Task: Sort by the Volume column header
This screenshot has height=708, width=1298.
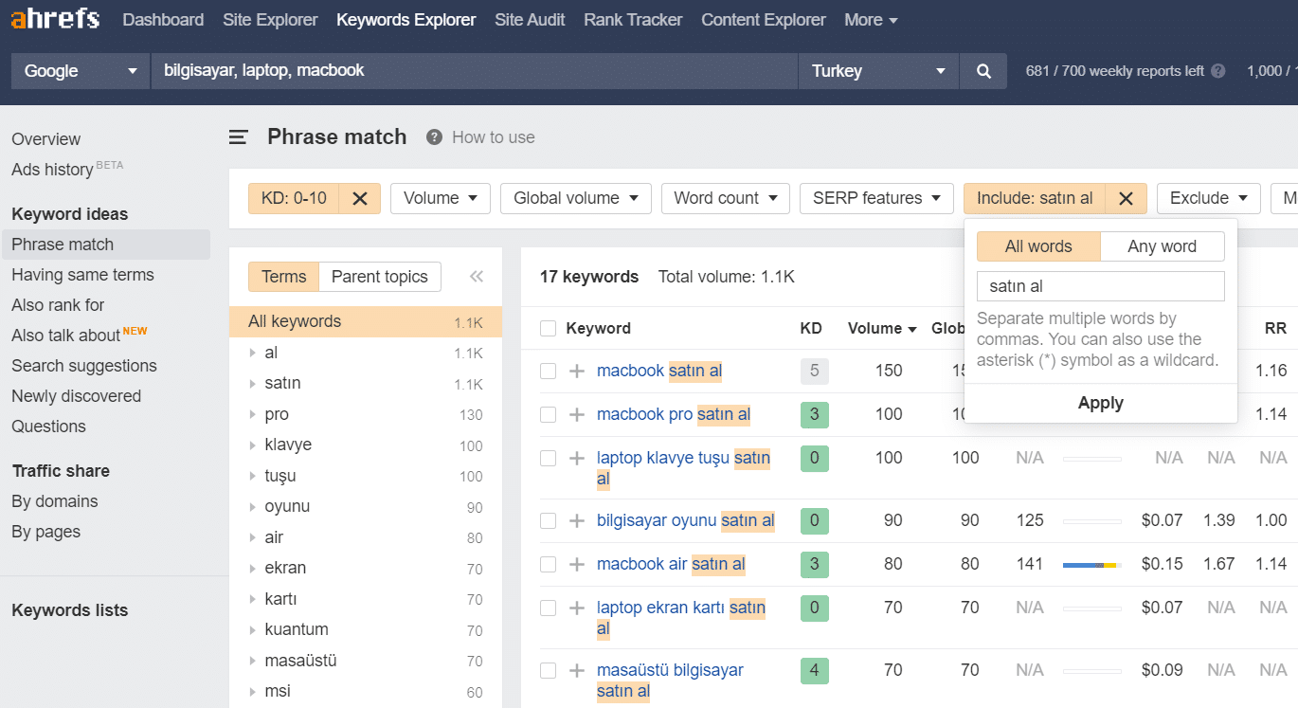Action: pos(882,329)
